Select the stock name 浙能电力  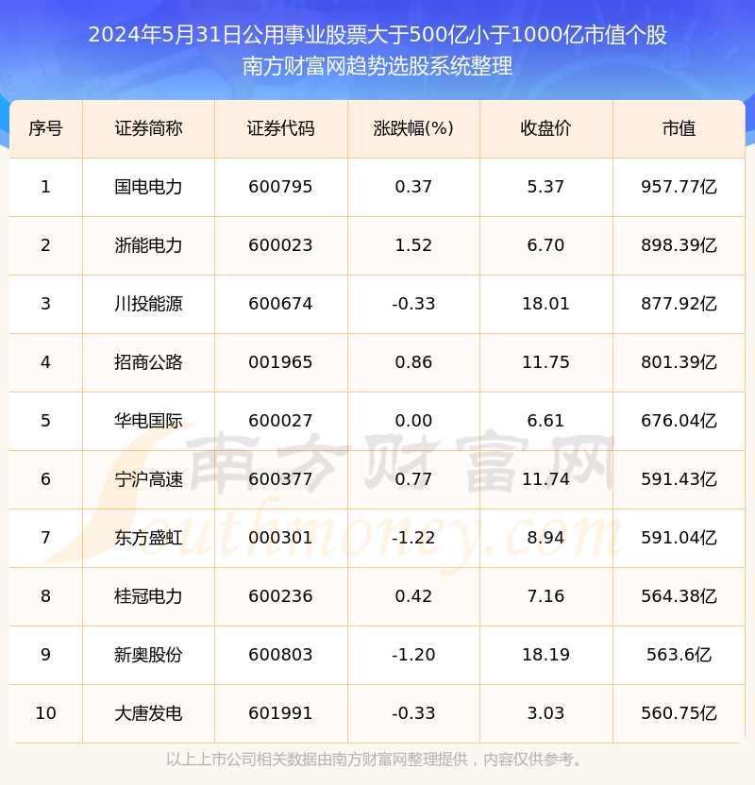click(148, 245)
